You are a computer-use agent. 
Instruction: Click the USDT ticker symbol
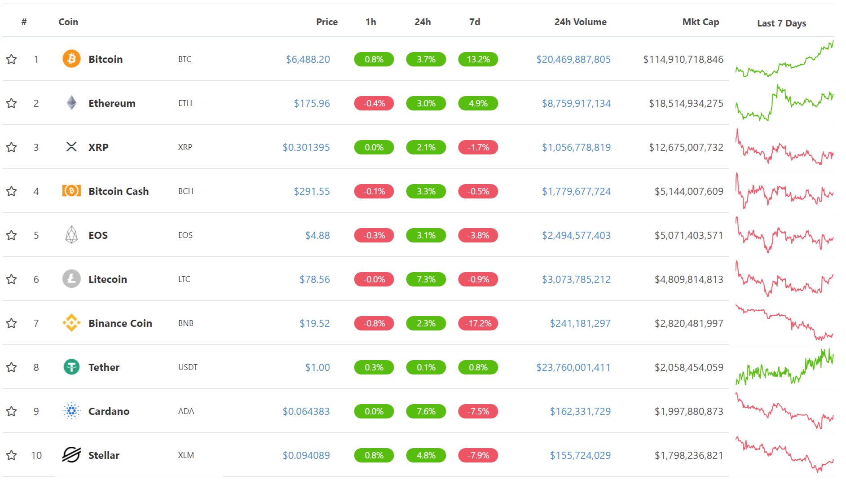click(x=188, y=367)
